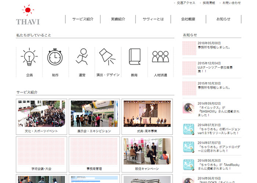Open the ちゃりめも ver1.0.1 release news
The image size is (257, 183).
219,129
